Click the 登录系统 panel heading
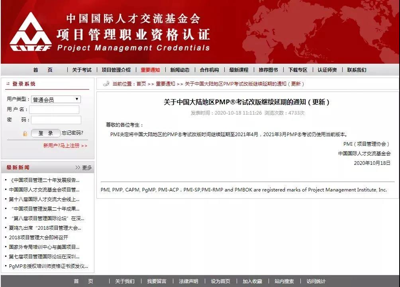 (24, 84)
